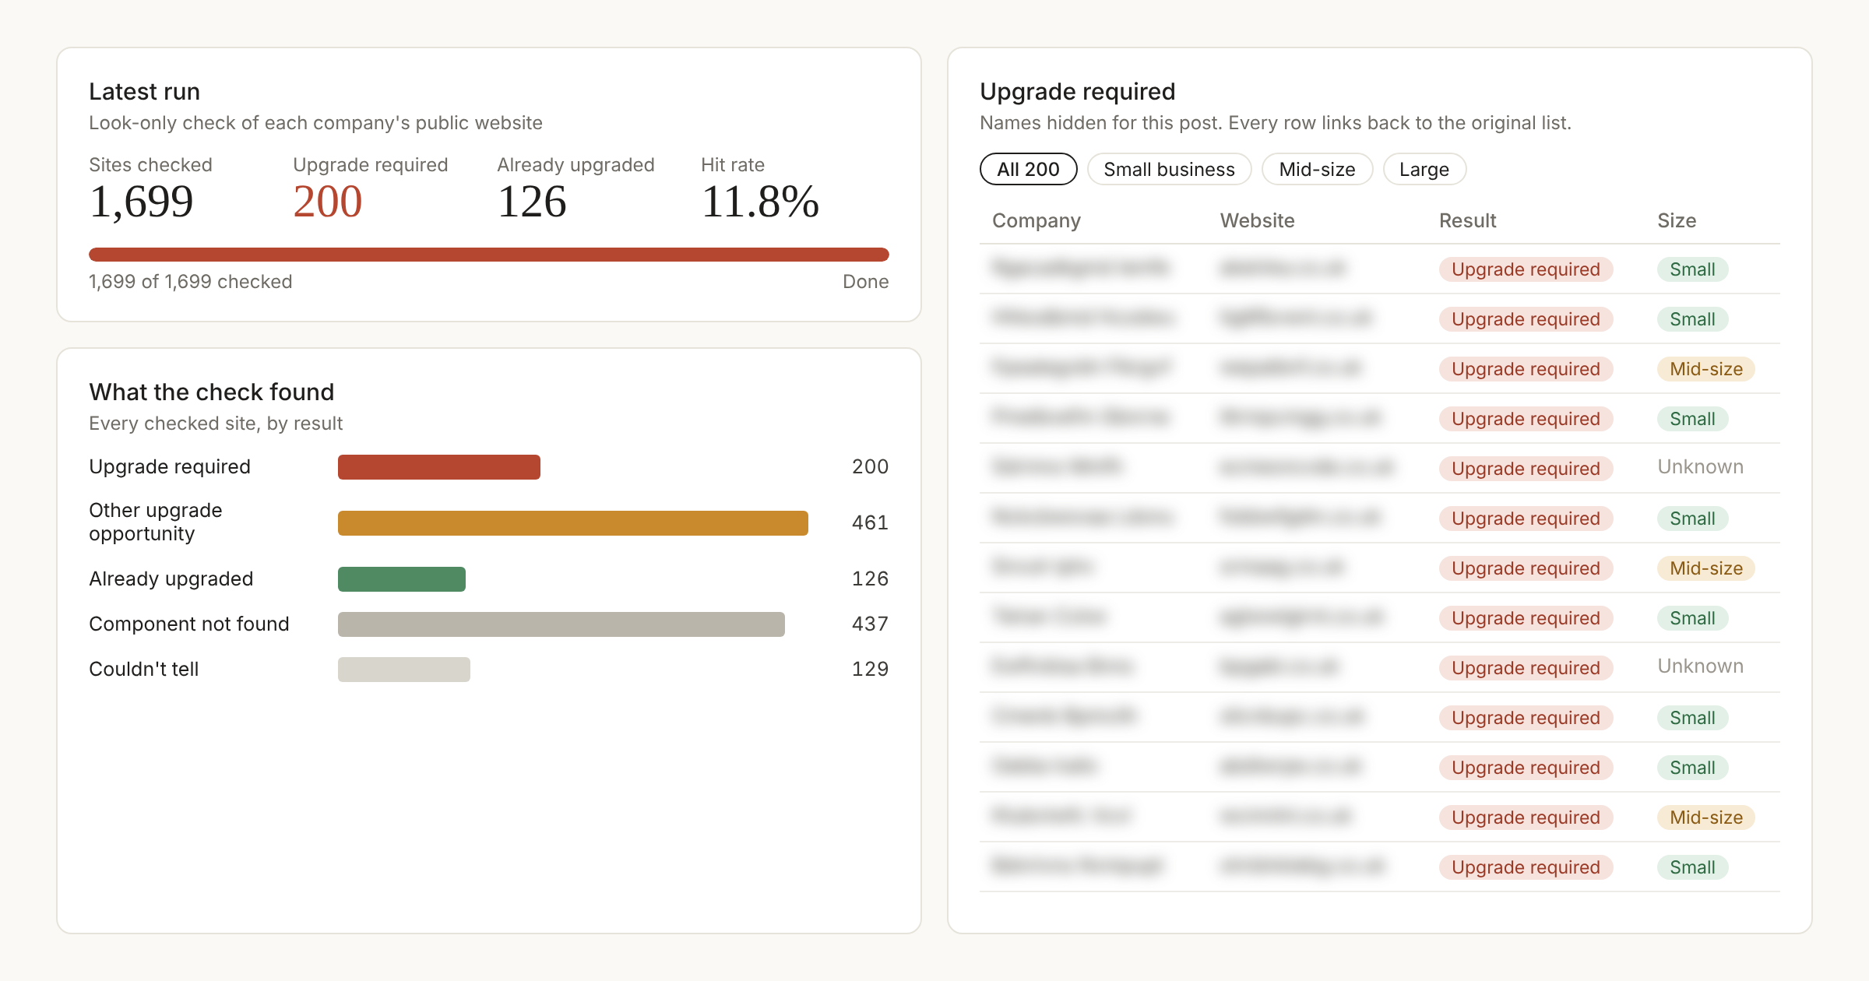Click the green Already upgraded chart bar
Viewport: 1869px width, 981px height.
point(402,579)
